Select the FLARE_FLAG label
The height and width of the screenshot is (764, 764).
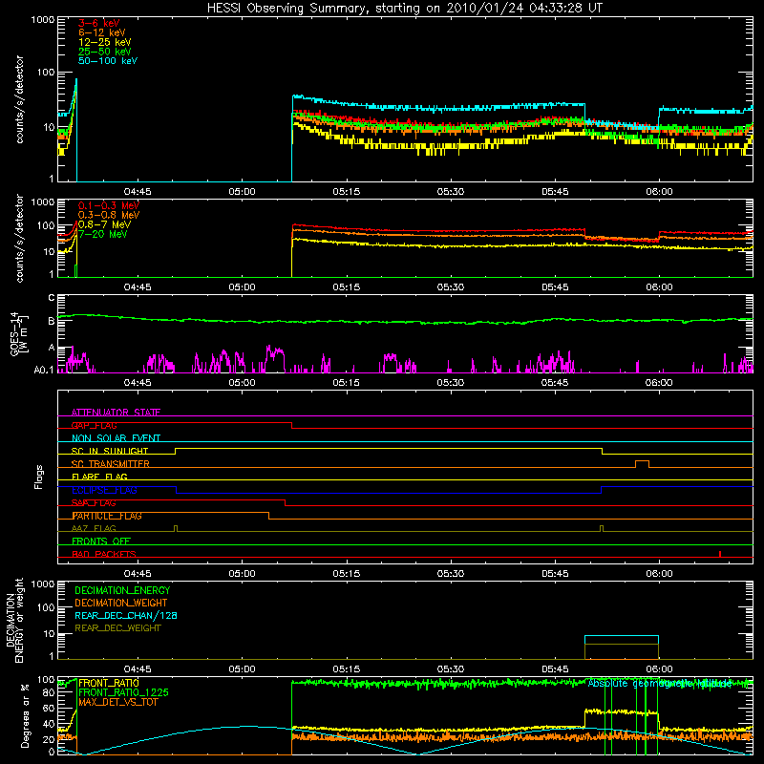[x=99, y=477]
